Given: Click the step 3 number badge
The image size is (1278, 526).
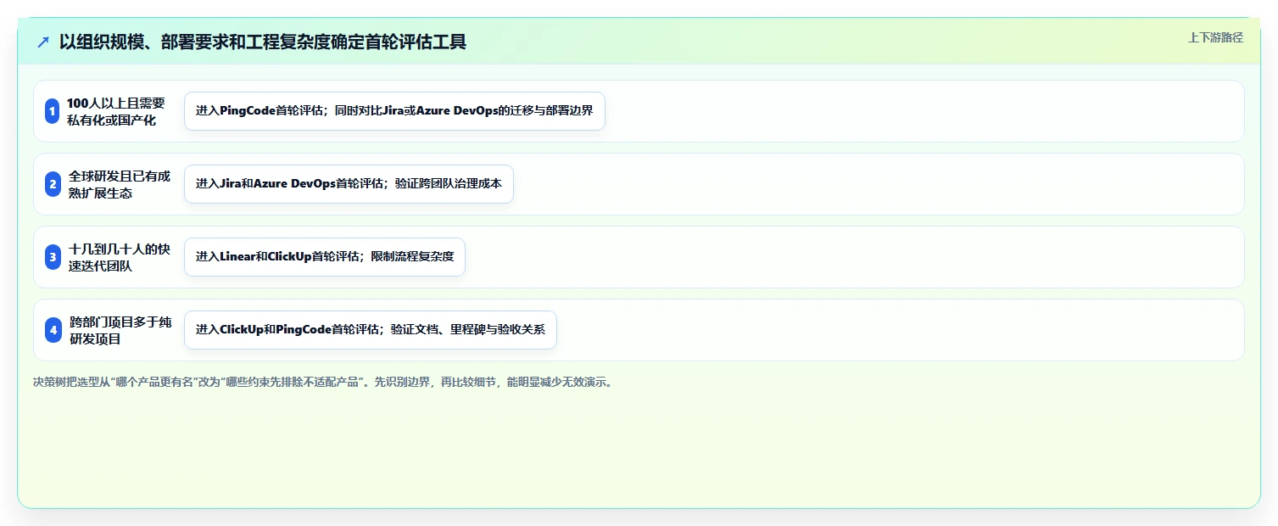Looking at the screenshot, I should click(53, 257).
